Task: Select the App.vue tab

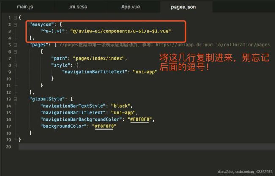Action: 132,7
